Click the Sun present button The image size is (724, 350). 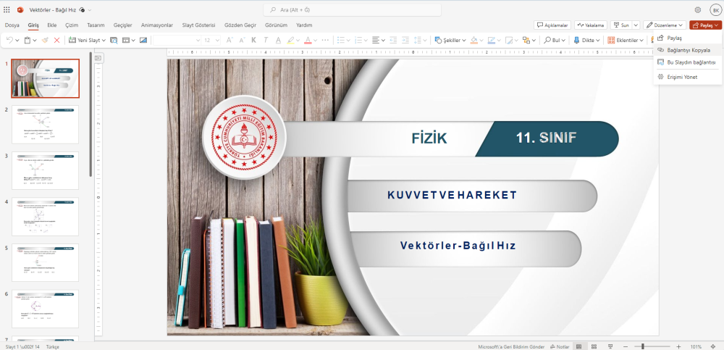(x=621, y=25)
